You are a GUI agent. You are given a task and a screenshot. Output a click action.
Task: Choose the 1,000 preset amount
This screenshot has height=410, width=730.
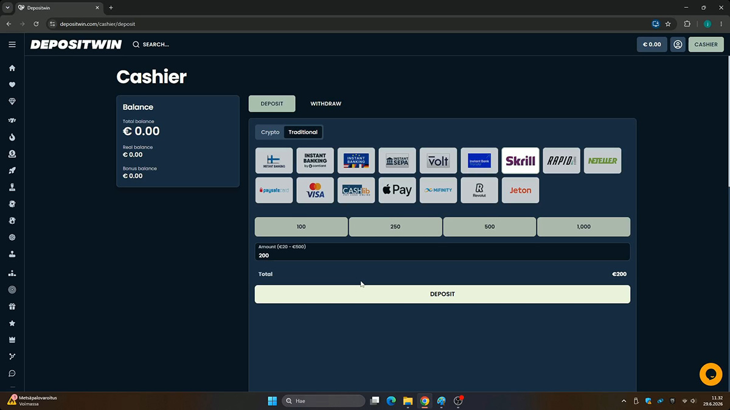pyautogui.click(x=583, y=227)
